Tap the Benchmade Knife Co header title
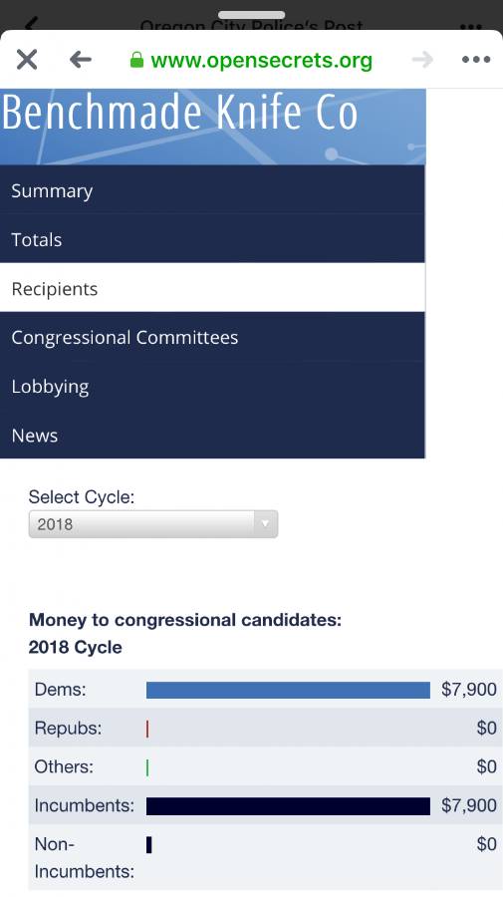The image size is (503, 897). pyautogui.click(x=180, y=112)
